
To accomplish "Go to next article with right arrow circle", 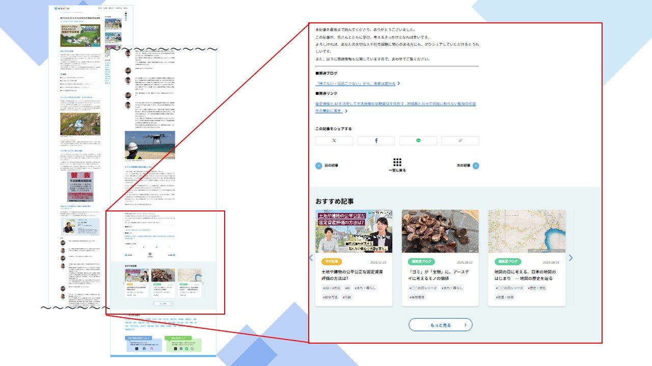I will (x=476, y=166).
